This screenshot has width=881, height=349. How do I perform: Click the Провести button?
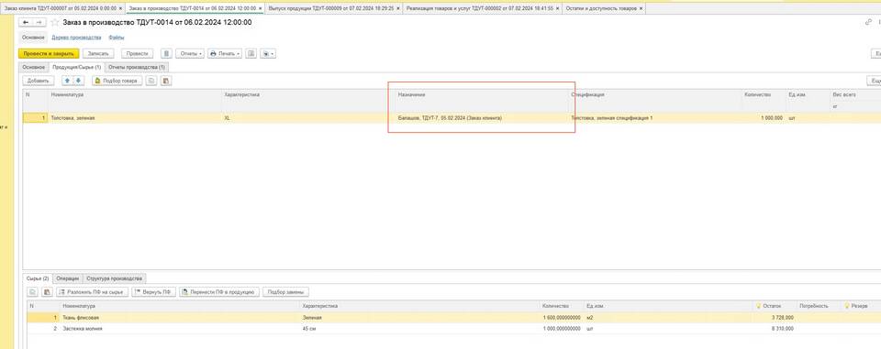click(x=137, y=53)
